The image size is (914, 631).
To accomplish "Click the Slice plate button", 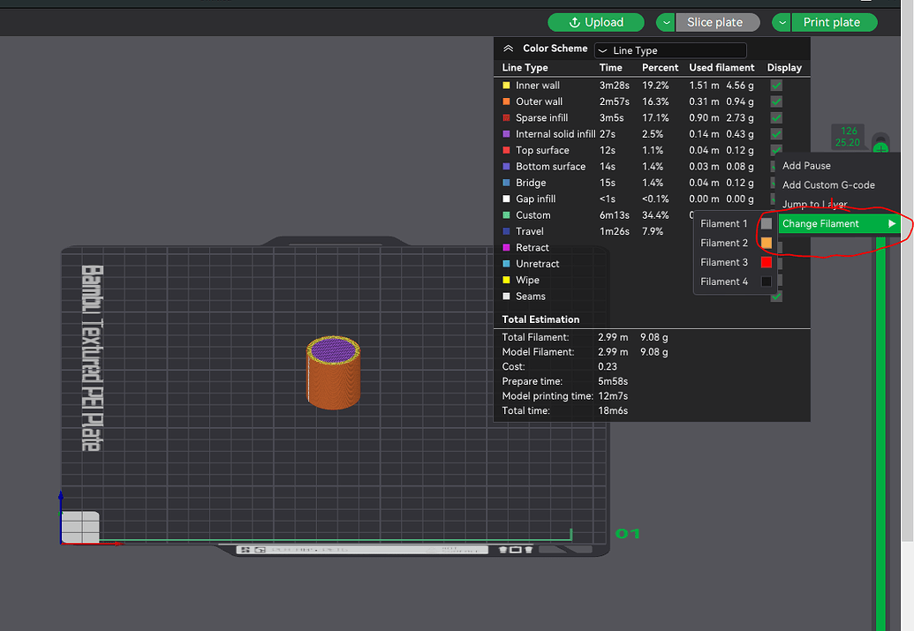I will pos(718,22).
